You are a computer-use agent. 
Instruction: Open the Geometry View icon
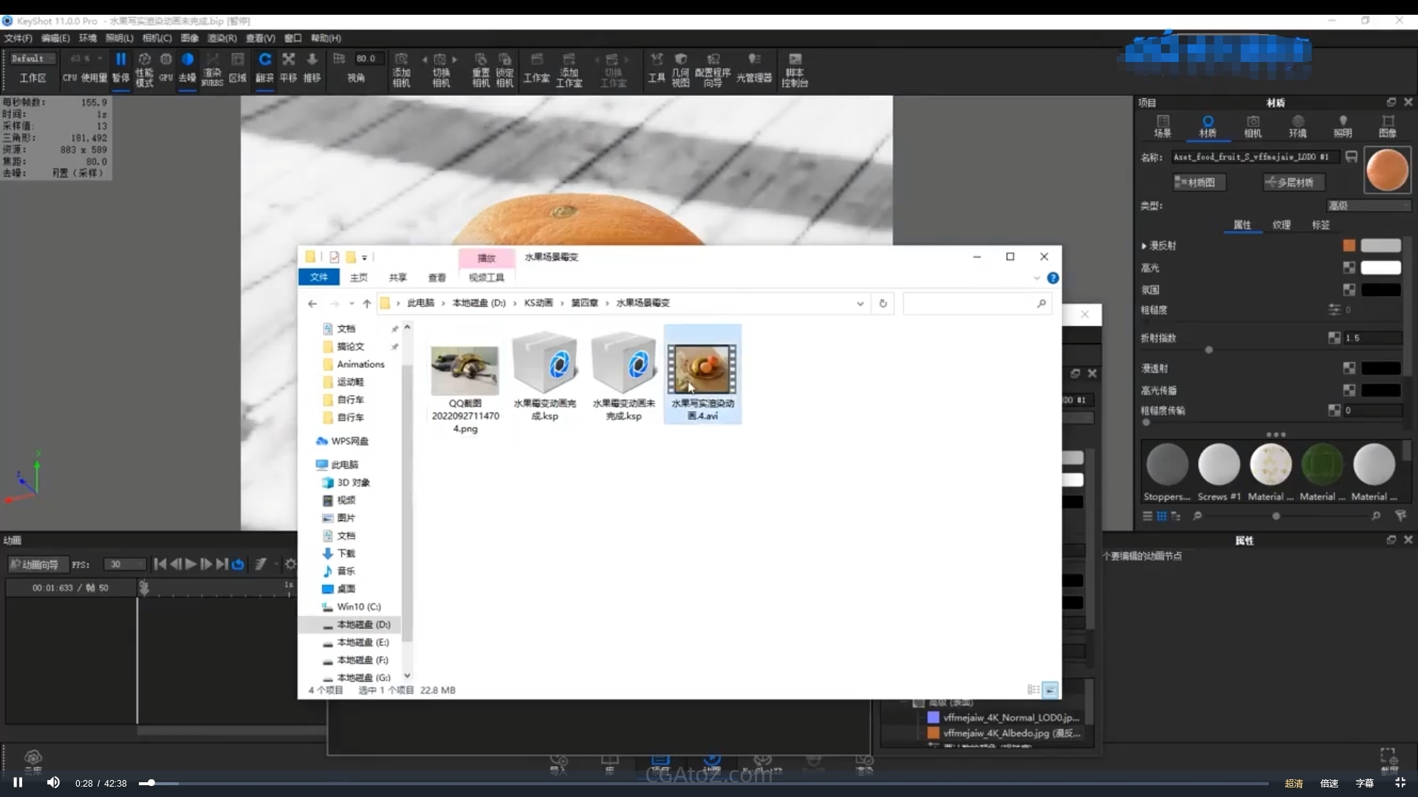[x=680, y=61]
